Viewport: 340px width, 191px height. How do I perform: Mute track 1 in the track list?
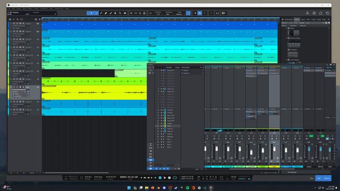pyautogui.click(x=14, y=23)
